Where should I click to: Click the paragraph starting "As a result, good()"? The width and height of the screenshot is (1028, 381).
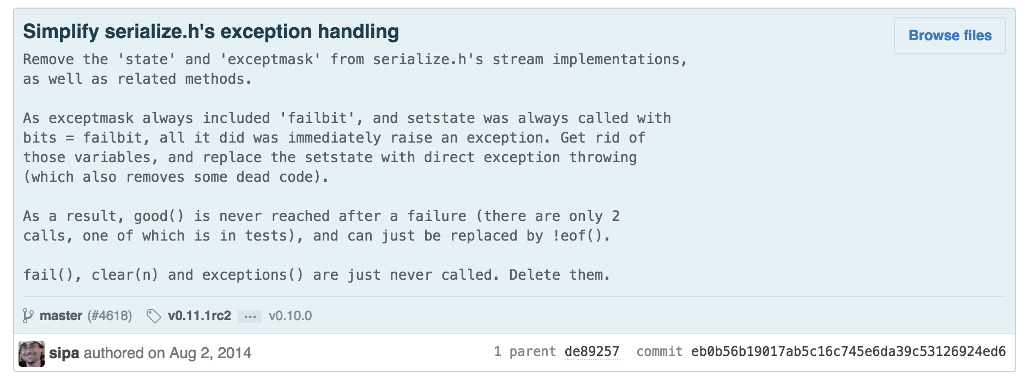coord(321,226)
